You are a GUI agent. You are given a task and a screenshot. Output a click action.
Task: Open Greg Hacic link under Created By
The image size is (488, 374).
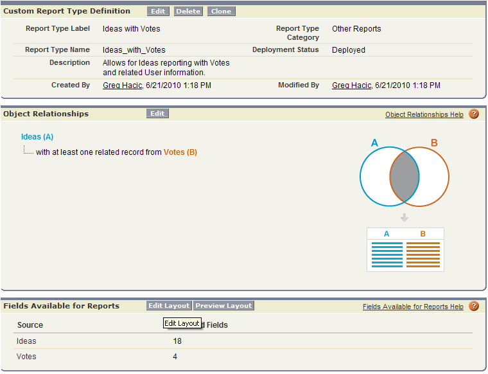(123, 85)
